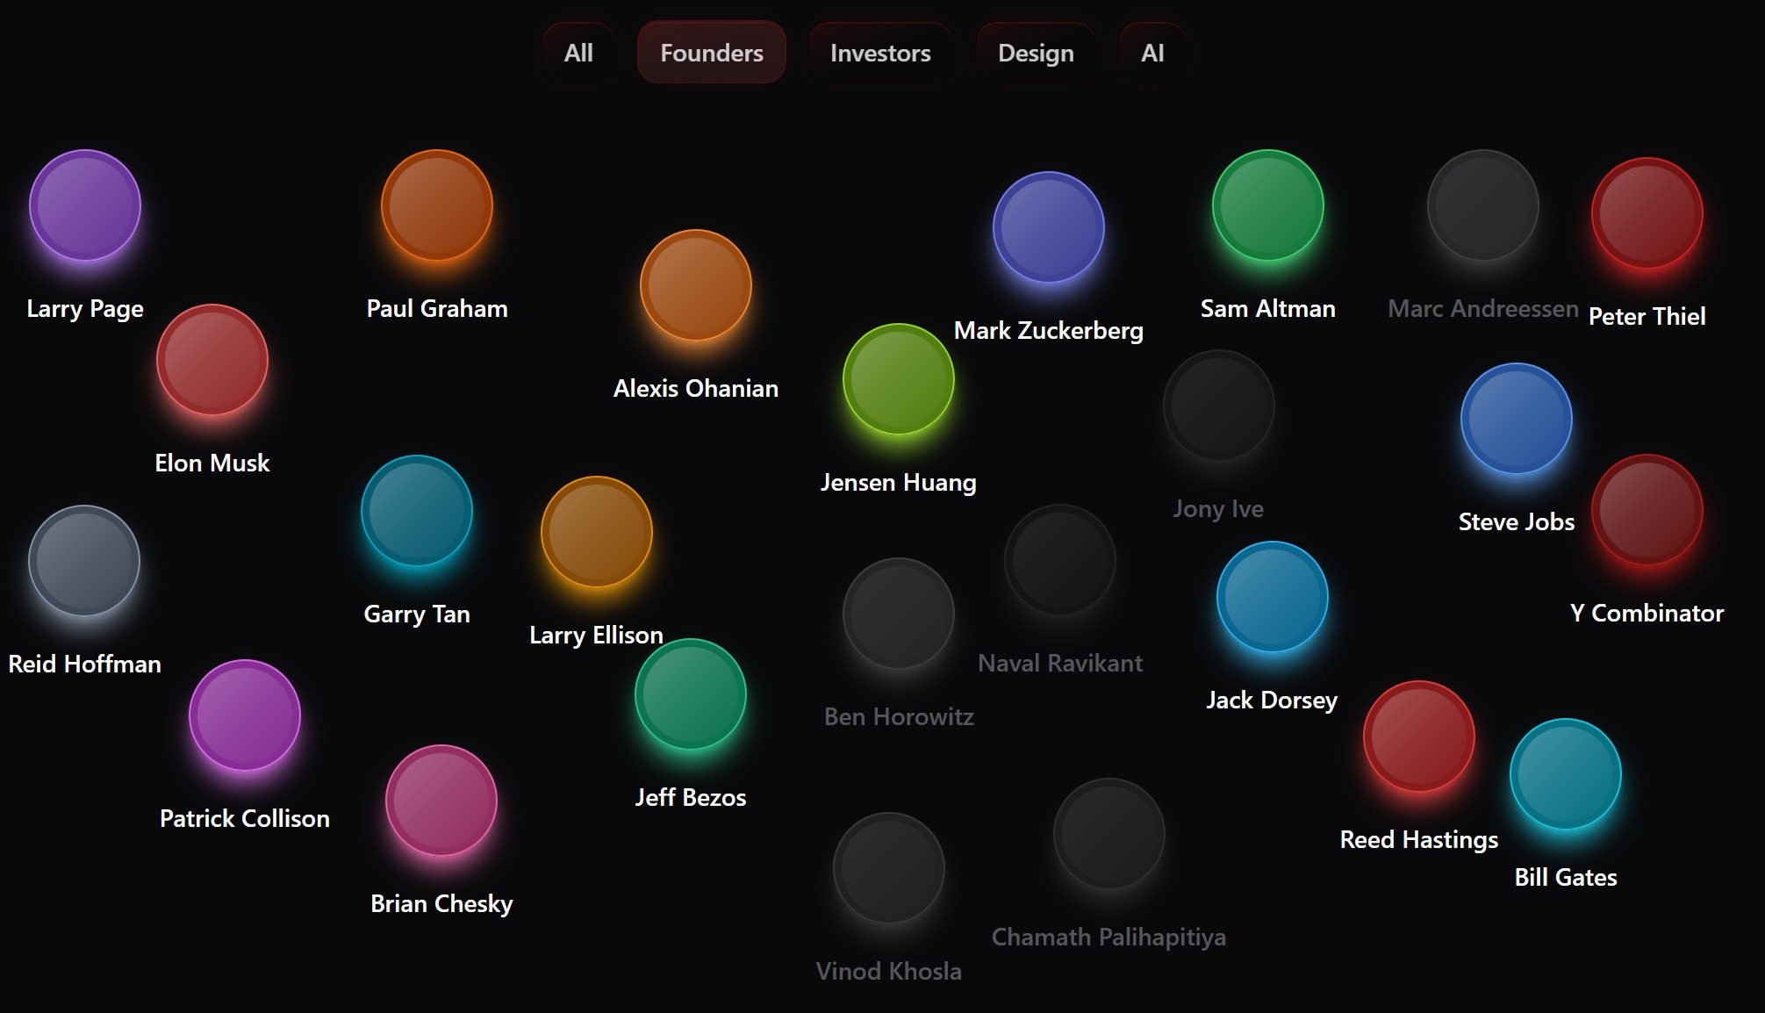Click the "Patrick Collison" label
Viewport: 1765px width, 1013px height.
pyautogui.click(x=245, y=819)
